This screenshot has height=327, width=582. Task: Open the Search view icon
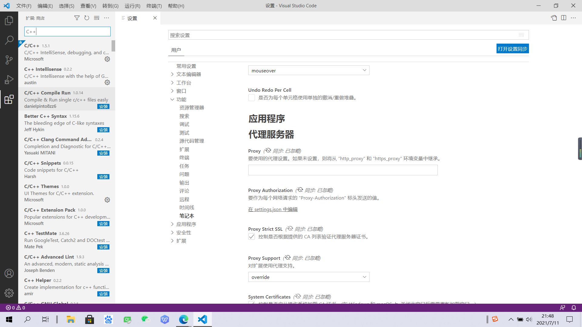(x=9, y=40)
